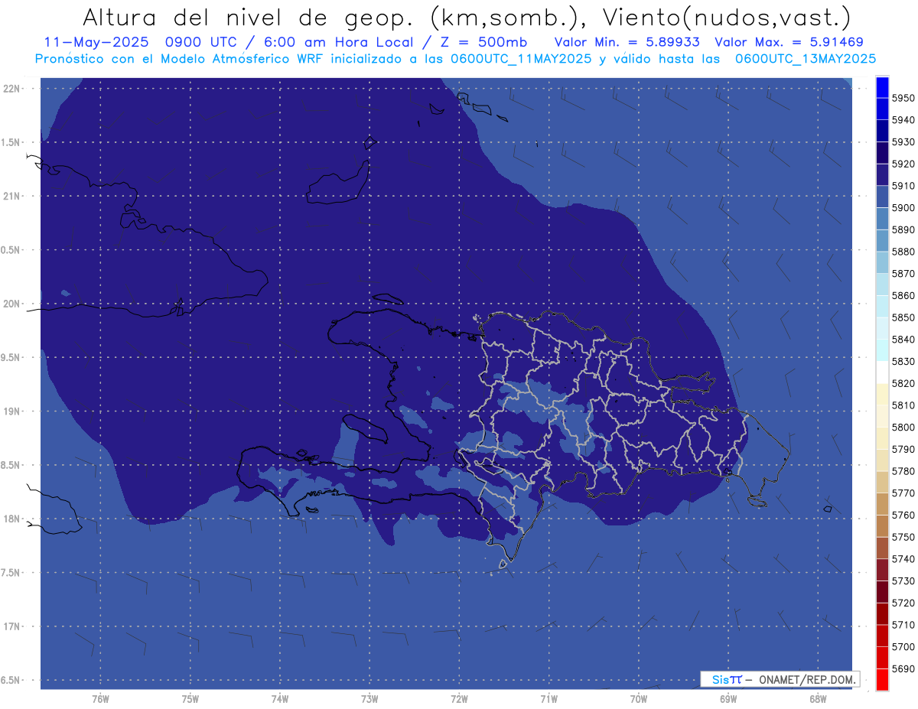Click the 75W longitude axis label
This screenshot has height=709, width=918.
click(190, 699)
